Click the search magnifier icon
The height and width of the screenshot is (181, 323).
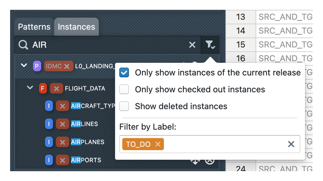tap(23, 45)
